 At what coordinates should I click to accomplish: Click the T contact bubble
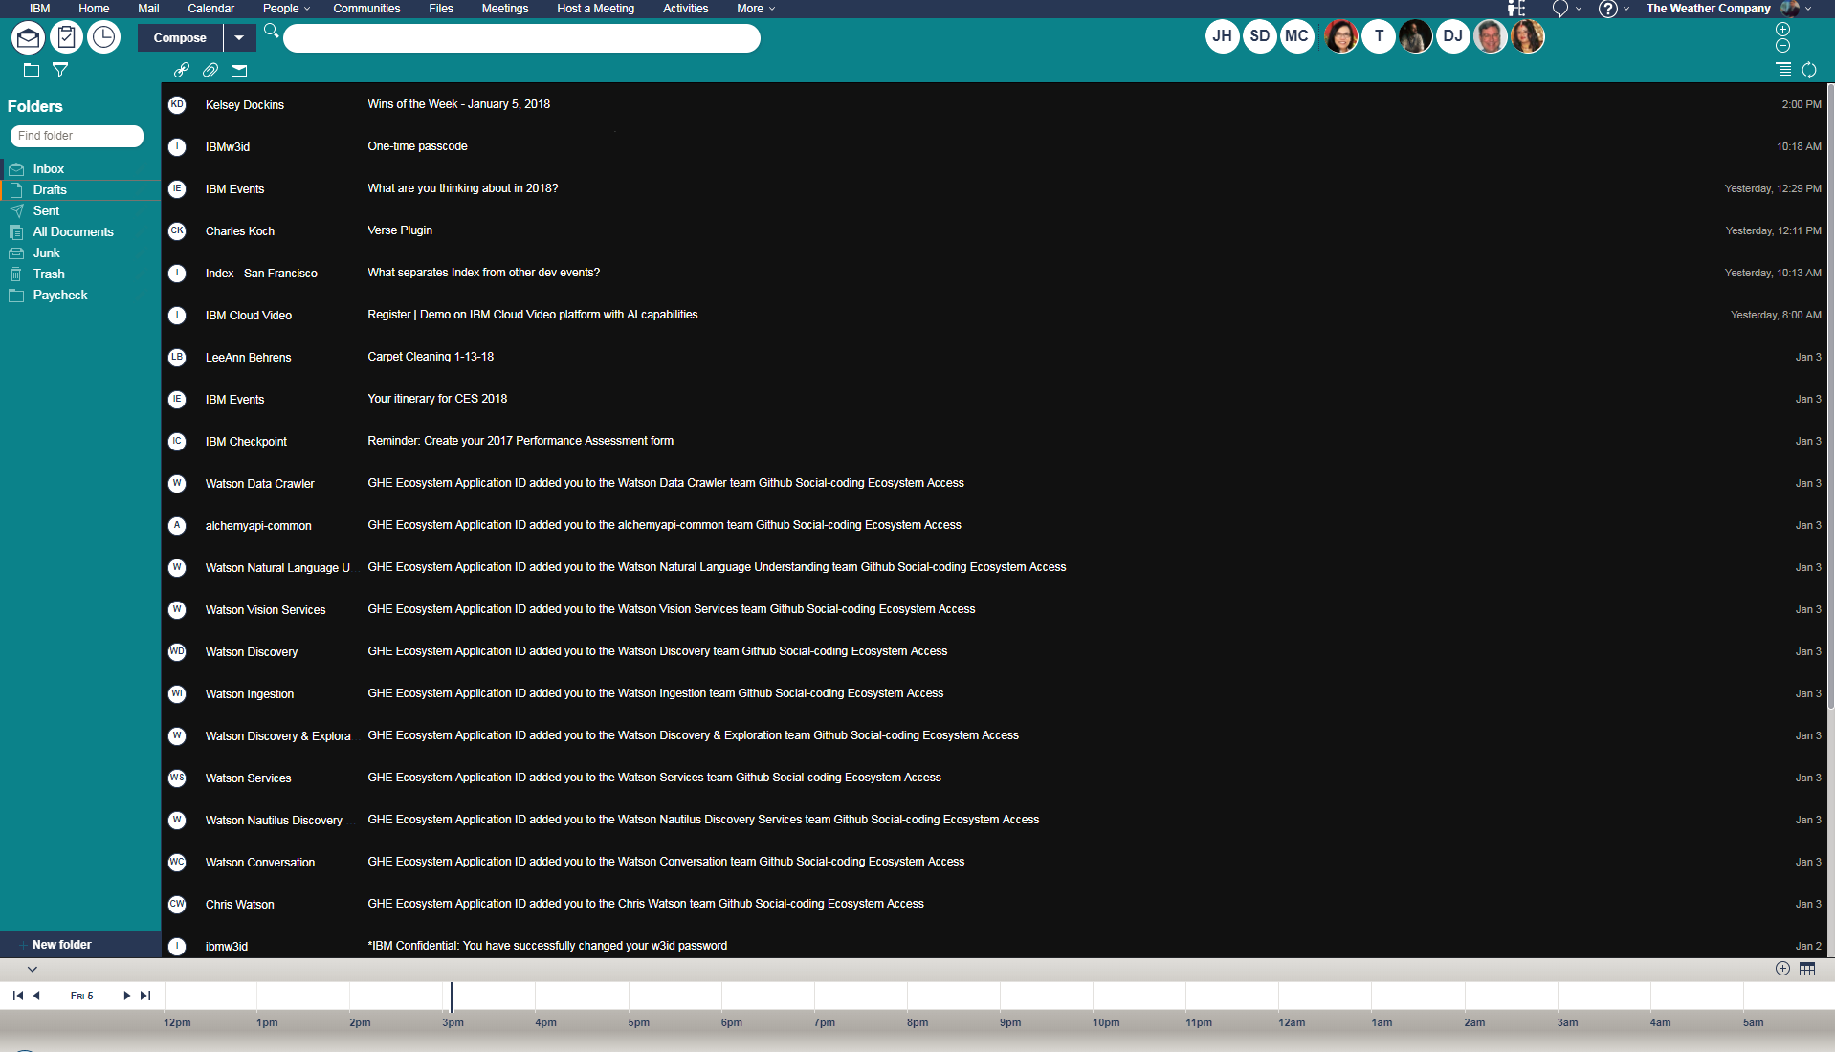[x=1379, y=36]
